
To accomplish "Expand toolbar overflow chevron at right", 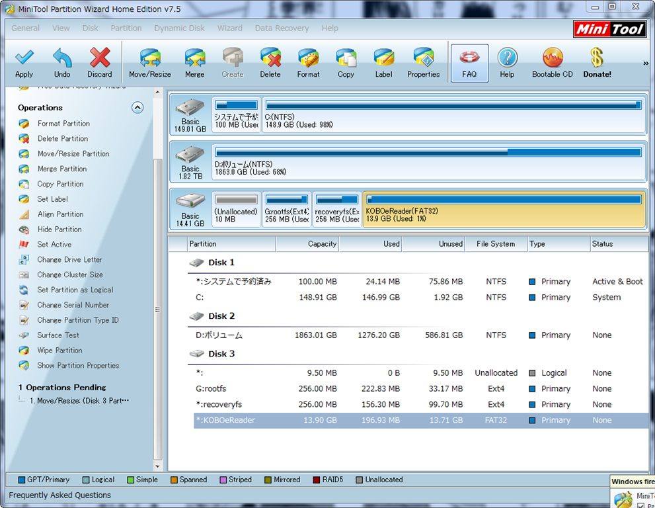I will tap(646, 63).
